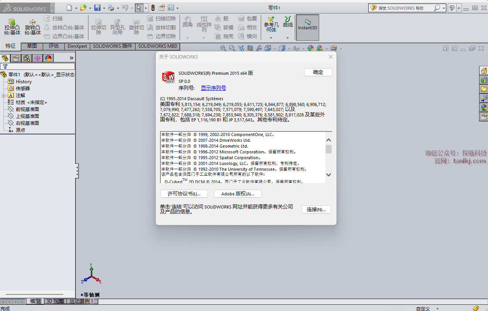Open the SOLIDWORKS 插件 tab
Viewport: 488px width, 311px height.
[112, 46]
